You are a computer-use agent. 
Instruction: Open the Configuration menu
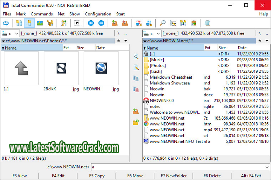(98, 14)
